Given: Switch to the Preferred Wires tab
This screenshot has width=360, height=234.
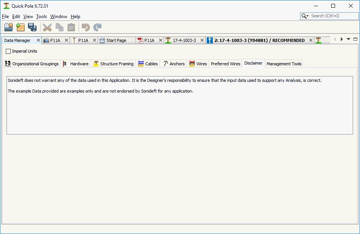Looking at the screenshot, I should [x=226, y=64].
